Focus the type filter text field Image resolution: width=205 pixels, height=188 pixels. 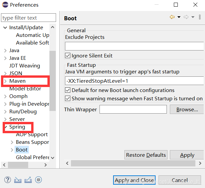(29, 18)
